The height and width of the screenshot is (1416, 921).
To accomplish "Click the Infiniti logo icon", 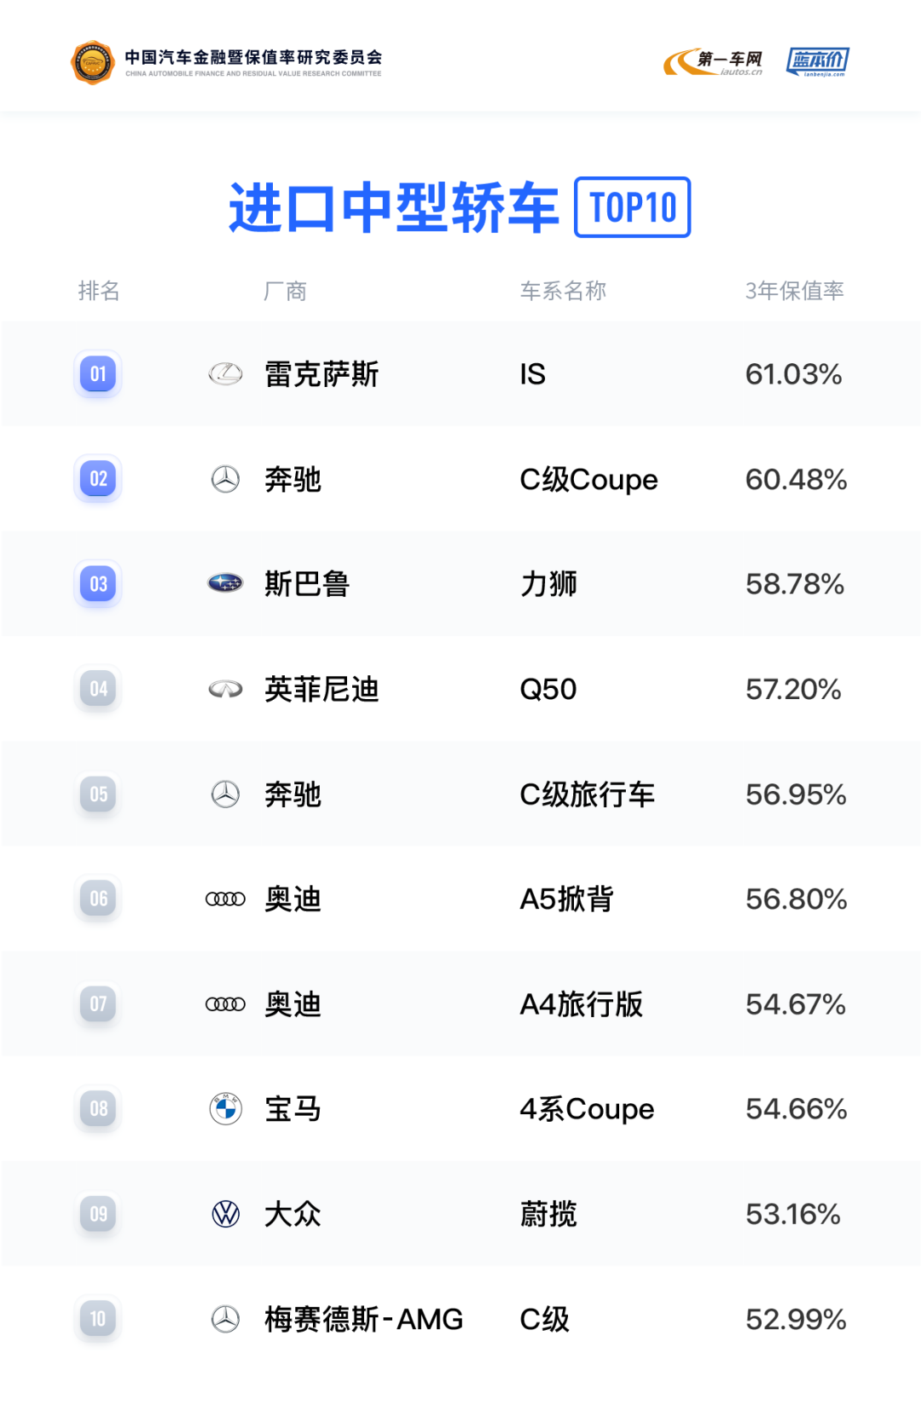I will [x=226, y=689].
